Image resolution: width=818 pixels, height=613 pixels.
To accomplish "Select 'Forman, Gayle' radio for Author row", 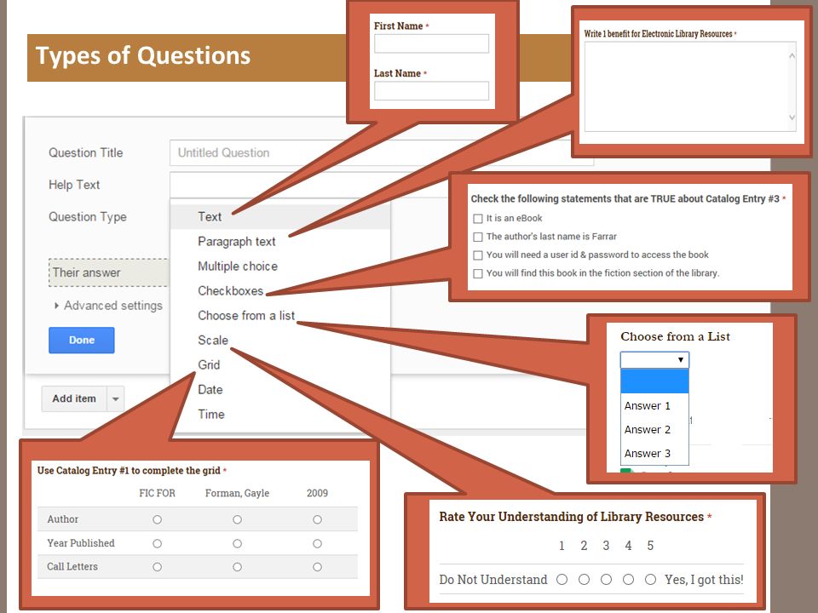I will click(238, 519).
